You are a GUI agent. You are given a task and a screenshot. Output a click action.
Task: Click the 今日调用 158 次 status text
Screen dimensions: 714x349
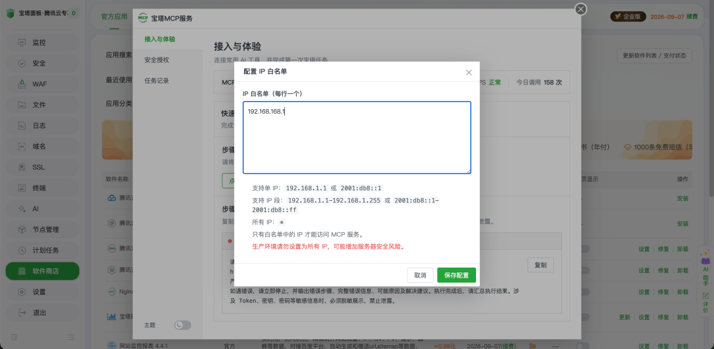(539, 83)
